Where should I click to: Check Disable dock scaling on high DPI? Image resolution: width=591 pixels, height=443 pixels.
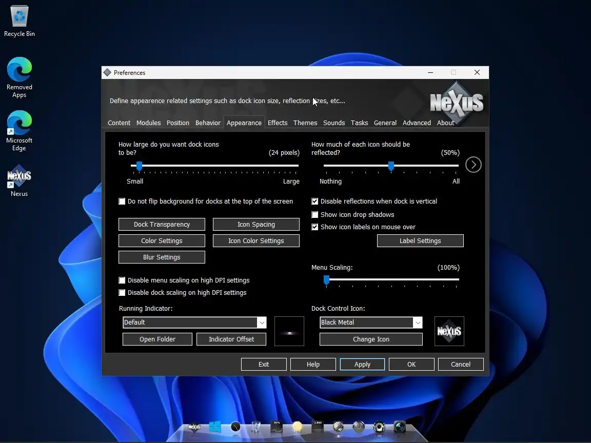tap(122, 293)
